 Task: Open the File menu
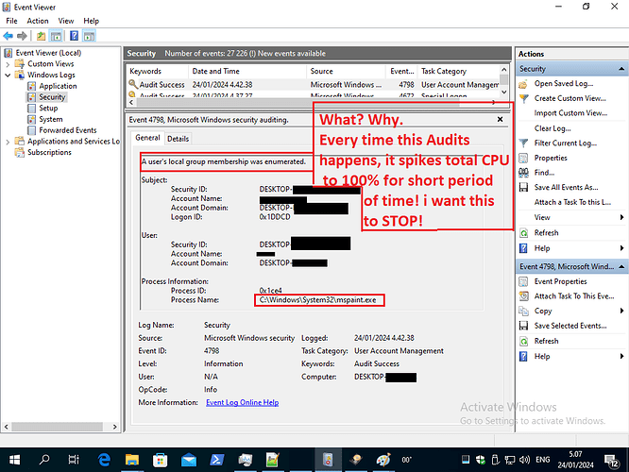tap(11, 21)
